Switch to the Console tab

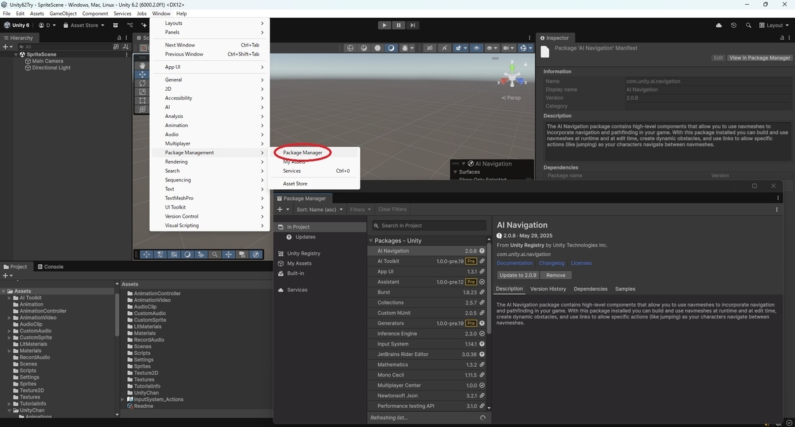pos(50,267)
